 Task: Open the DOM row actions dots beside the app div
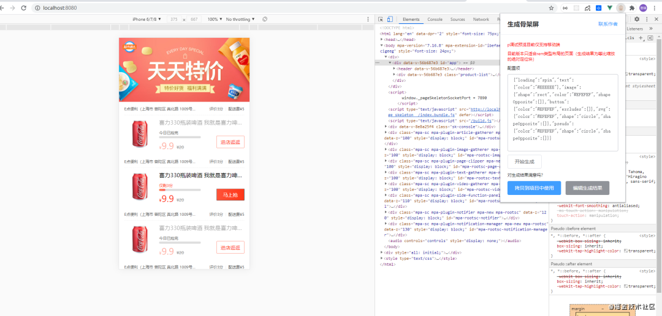click(x=377, y=62)
